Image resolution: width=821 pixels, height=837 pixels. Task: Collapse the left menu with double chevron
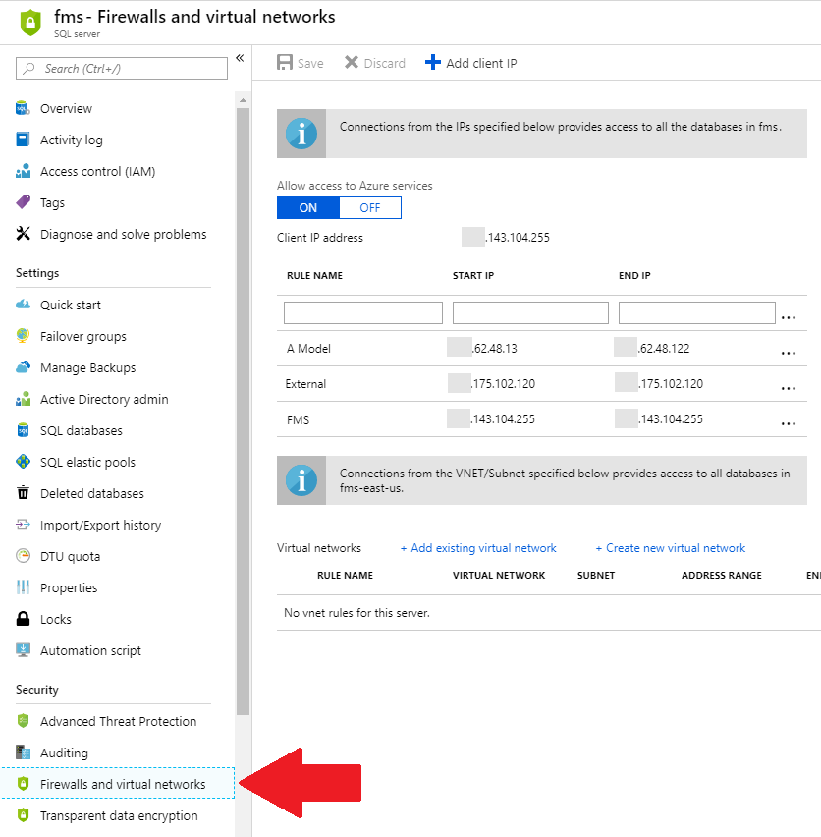(240, 58)
